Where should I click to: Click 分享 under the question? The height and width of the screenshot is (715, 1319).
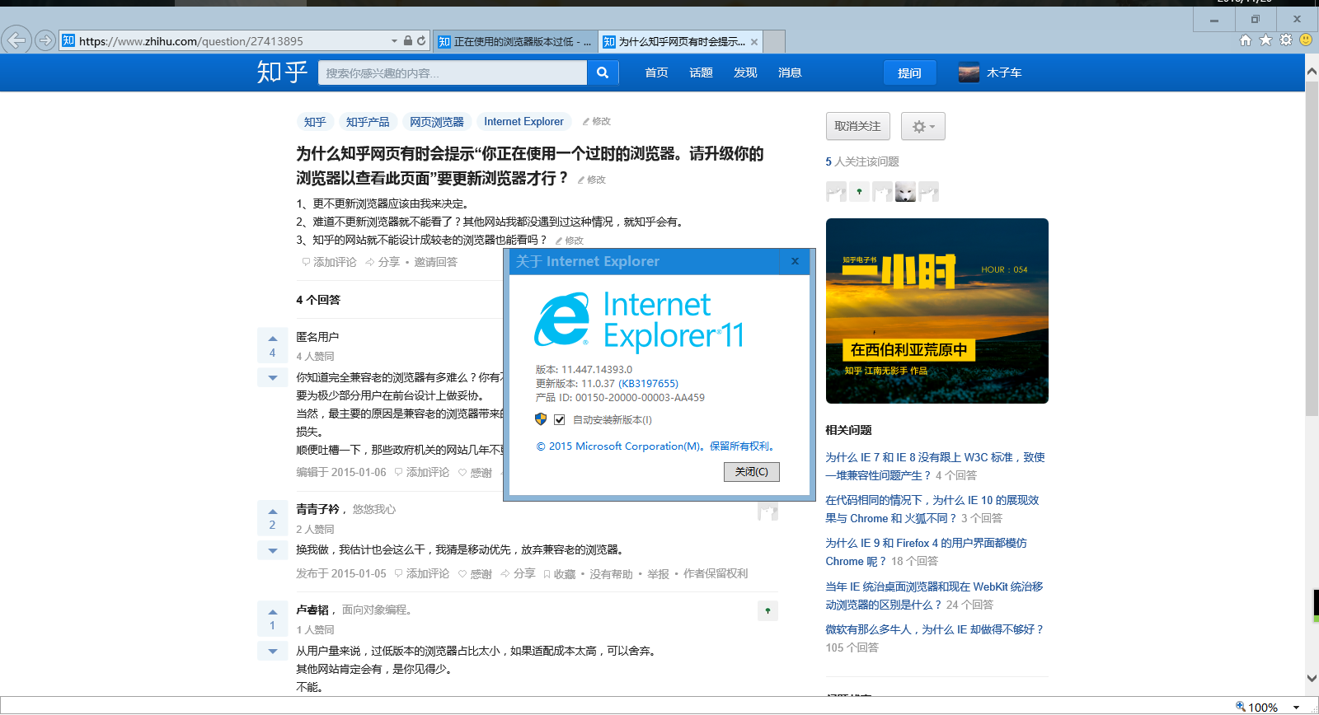(383, 262)
